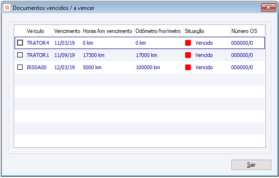Tick the checkbox for IRS0A00 row

tap(20, 67)
